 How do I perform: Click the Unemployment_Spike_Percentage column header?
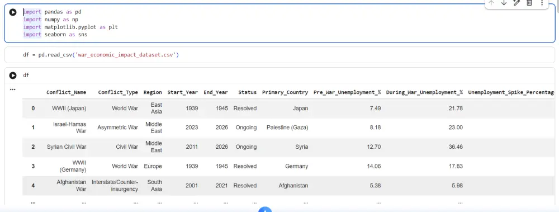coord(511,92)
